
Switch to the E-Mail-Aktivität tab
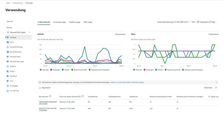point(44,22)
